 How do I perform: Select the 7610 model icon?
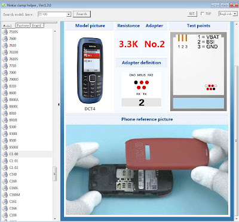point(5,45)
